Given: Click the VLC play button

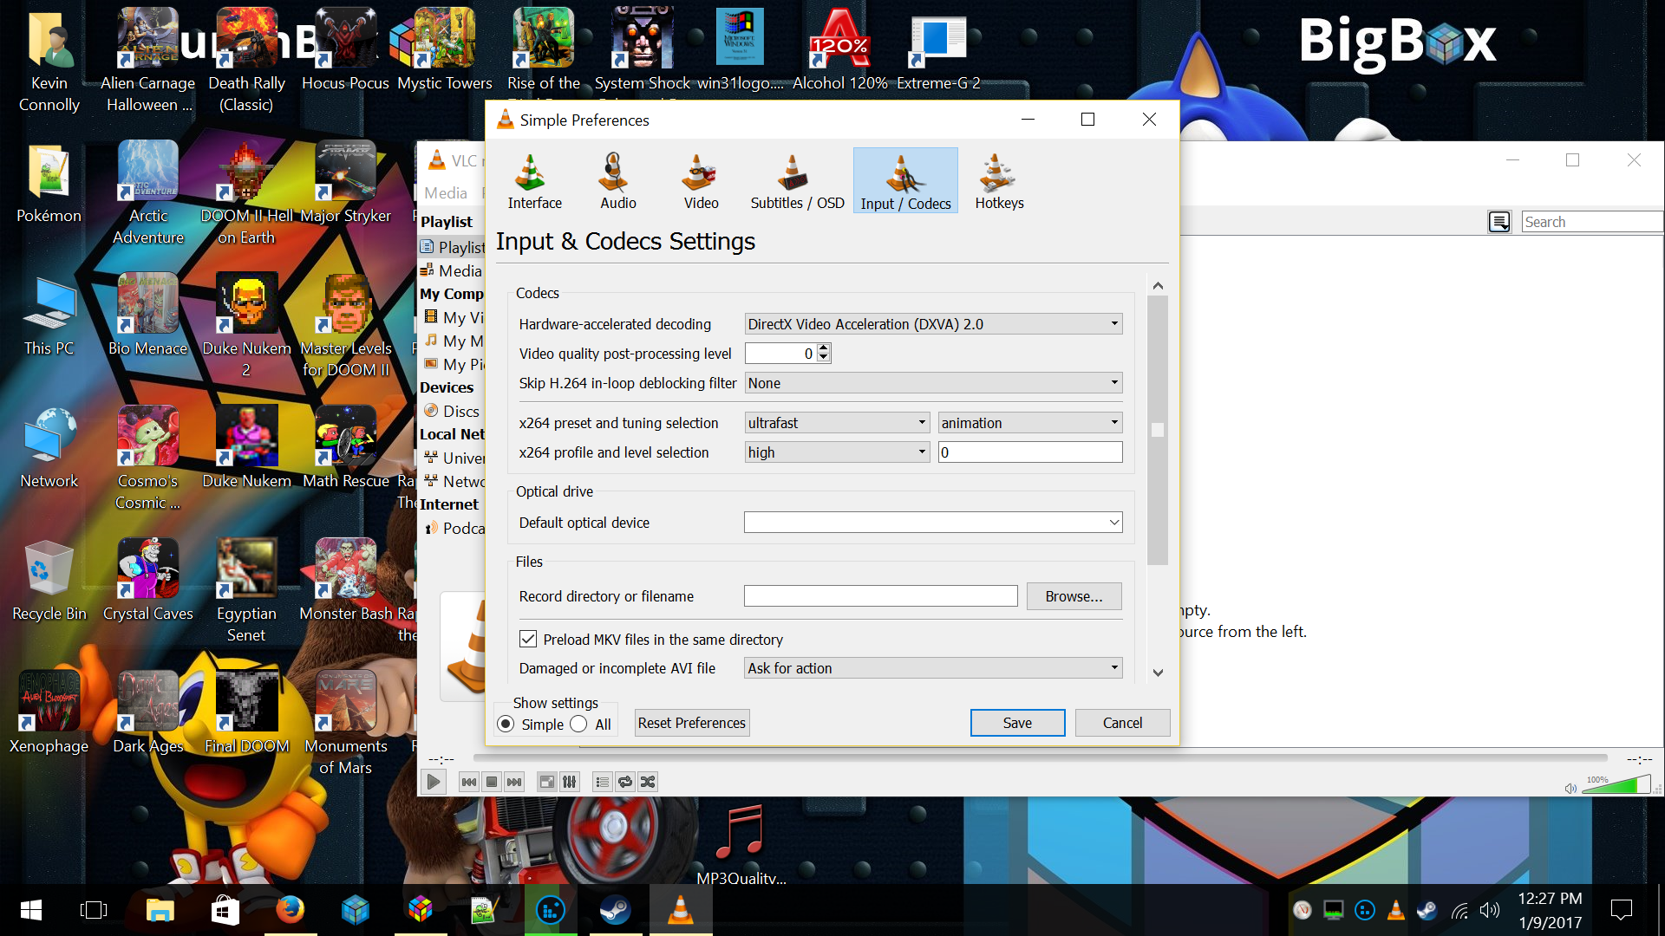Looking at the screenshot, I should [x=434, y=782].
